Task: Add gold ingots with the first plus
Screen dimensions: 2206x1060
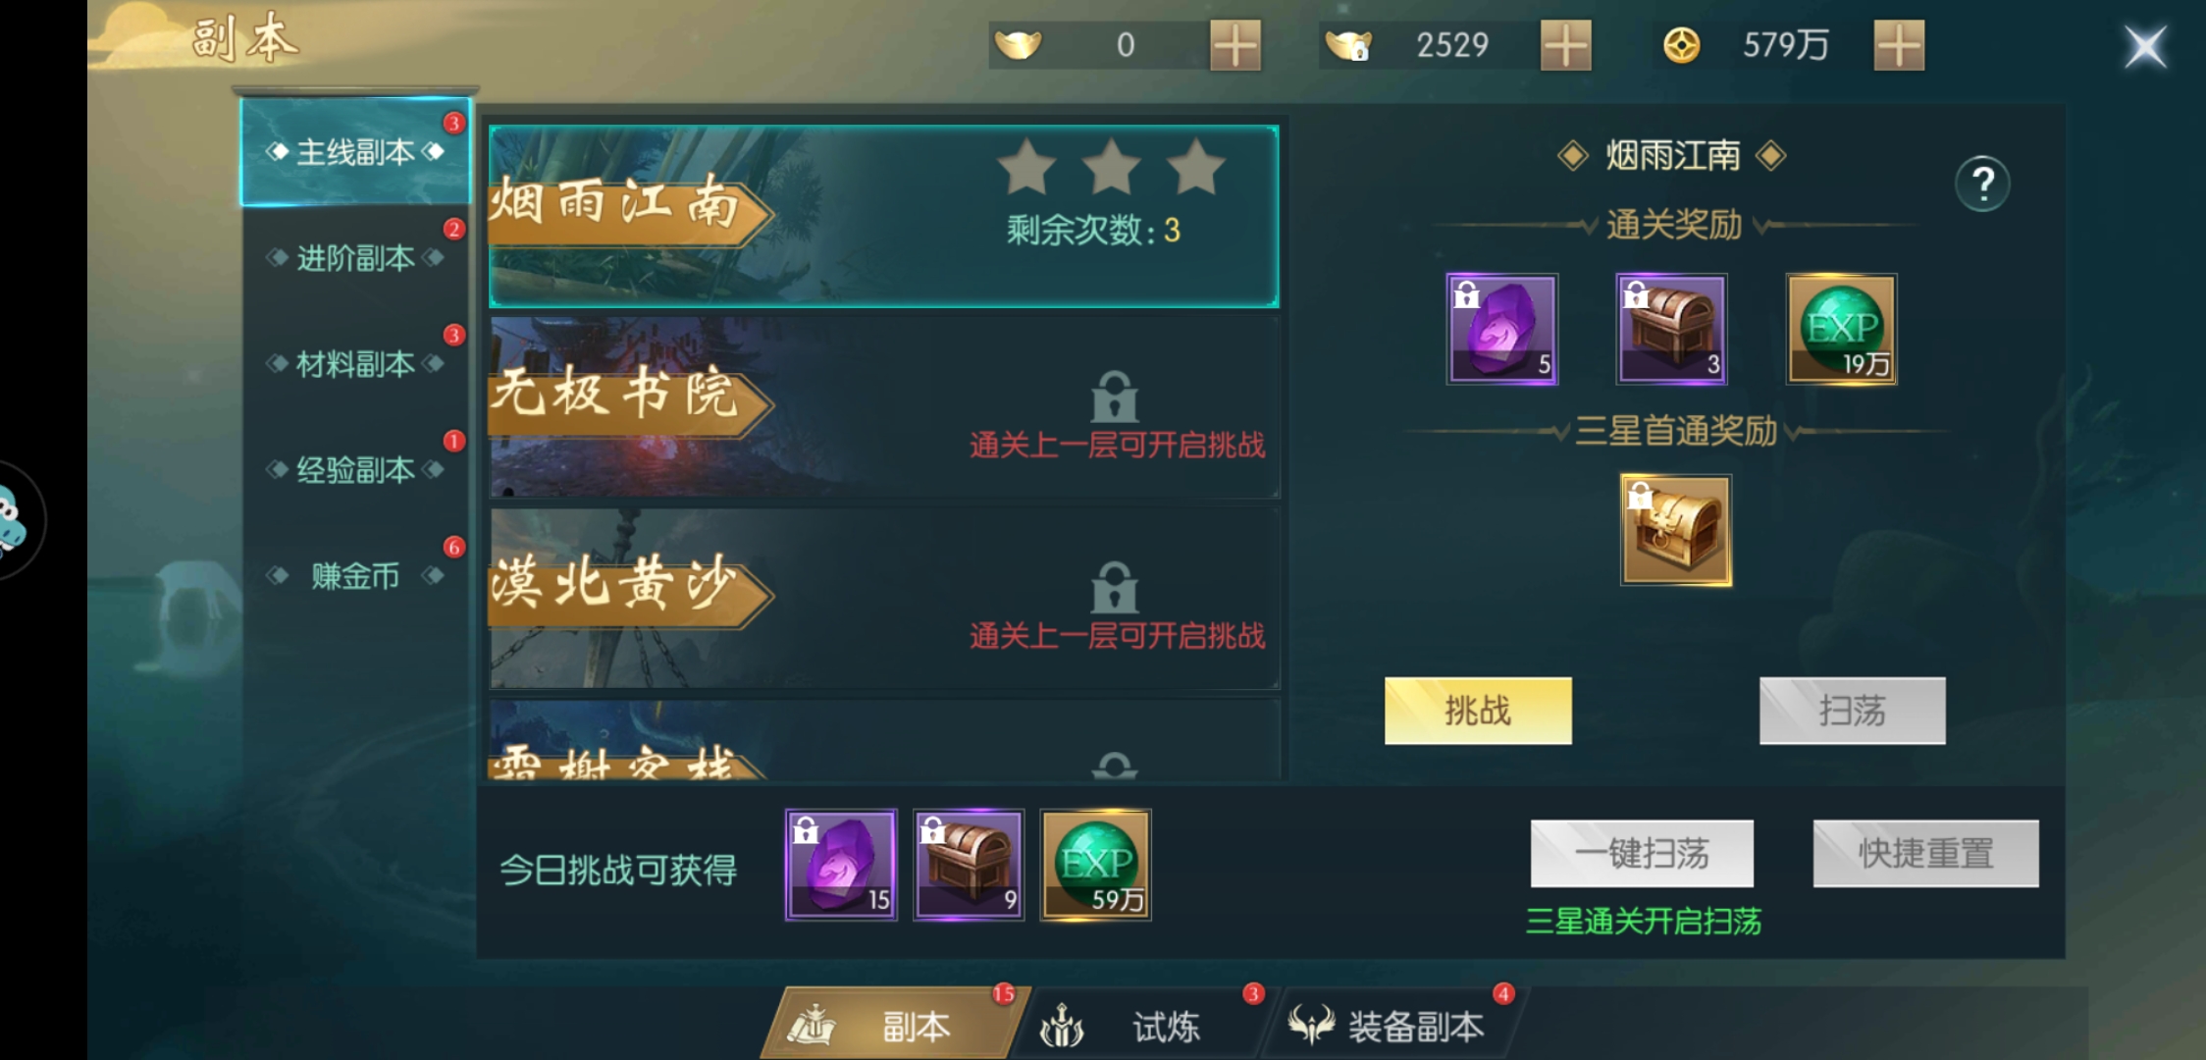Action: tap(1235, 45)
